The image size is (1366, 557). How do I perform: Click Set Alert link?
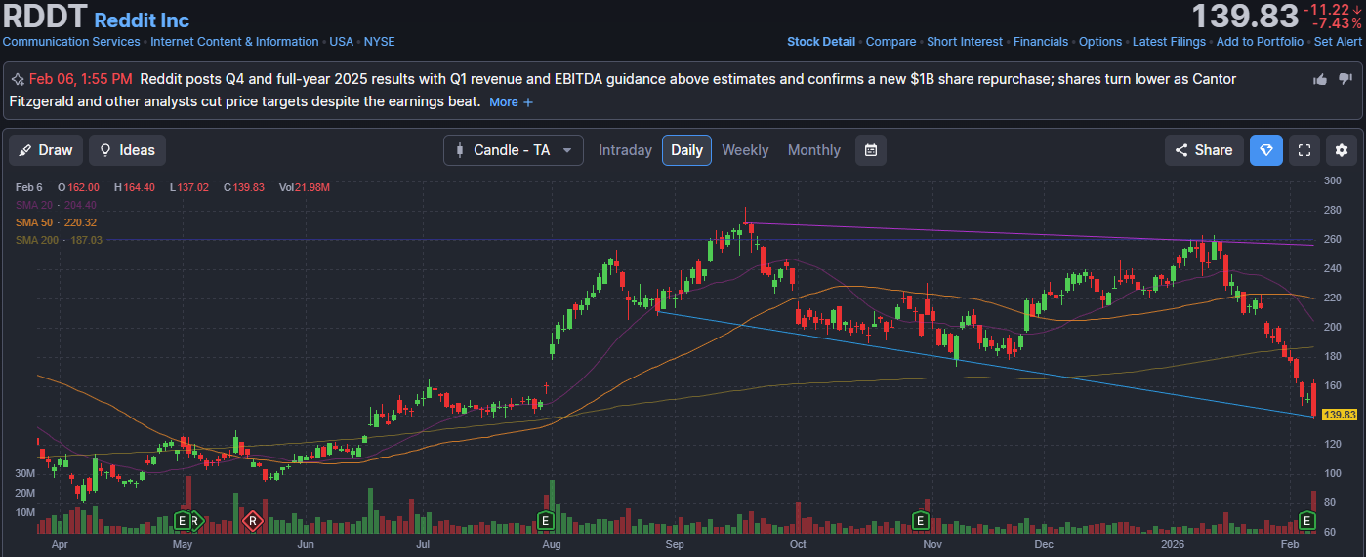[1338, 42]
